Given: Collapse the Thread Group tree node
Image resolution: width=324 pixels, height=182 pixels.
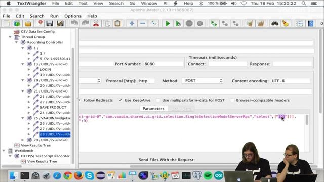Looking at the screenshot, I should coord(10,37).
